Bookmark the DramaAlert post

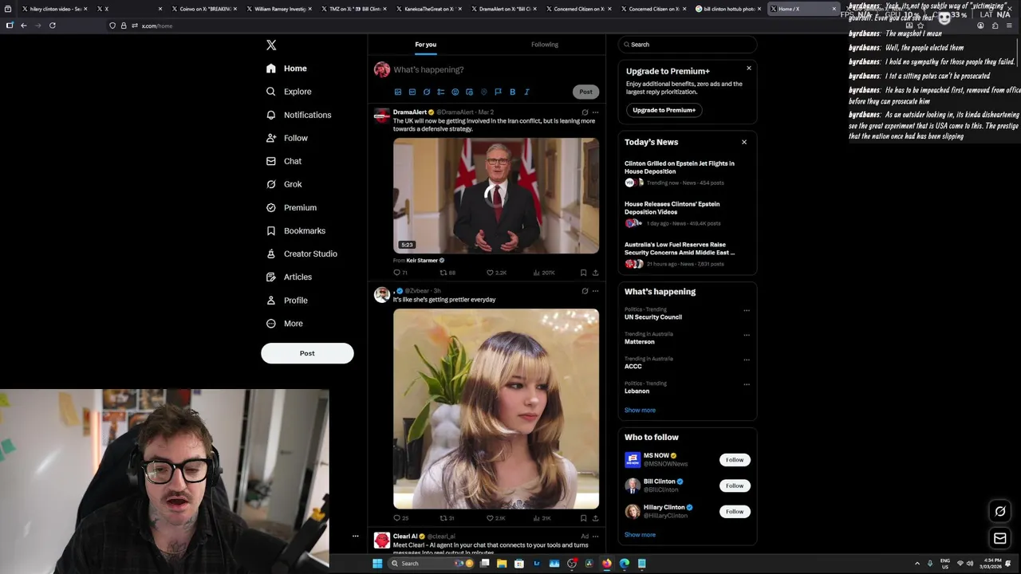pos(583,273)
